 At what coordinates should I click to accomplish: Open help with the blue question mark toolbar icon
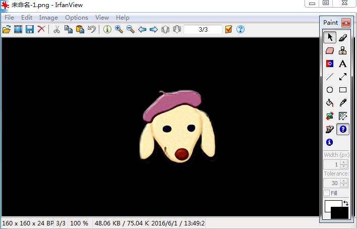pos(241,29)
